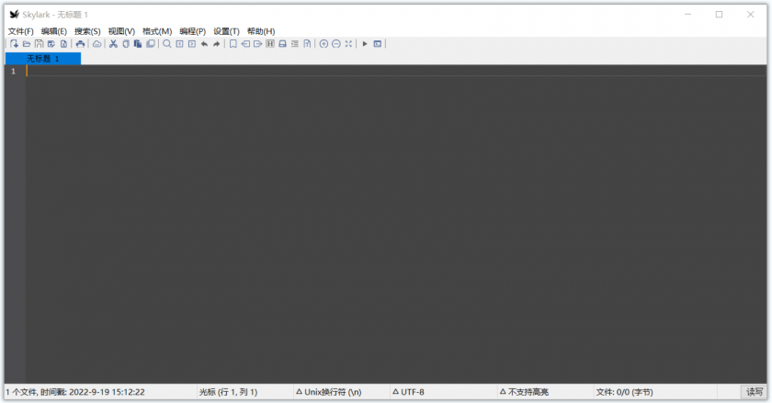Close the Skylark window
772x403 pixels.
pyautogui.click(x=750, y=15)
